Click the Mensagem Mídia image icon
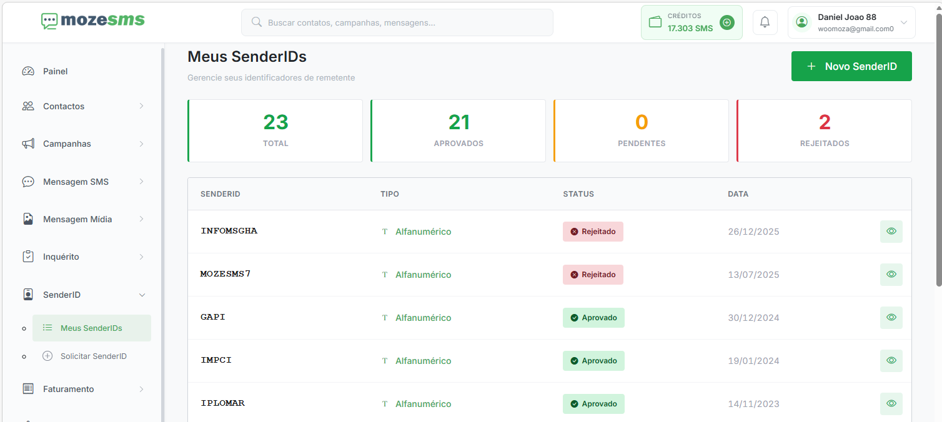The image size is (942, 422). (x=28, y=219)
